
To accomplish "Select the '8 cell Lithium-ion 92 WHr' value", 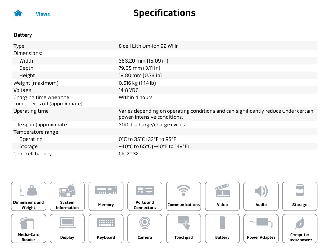I will 148,46.
